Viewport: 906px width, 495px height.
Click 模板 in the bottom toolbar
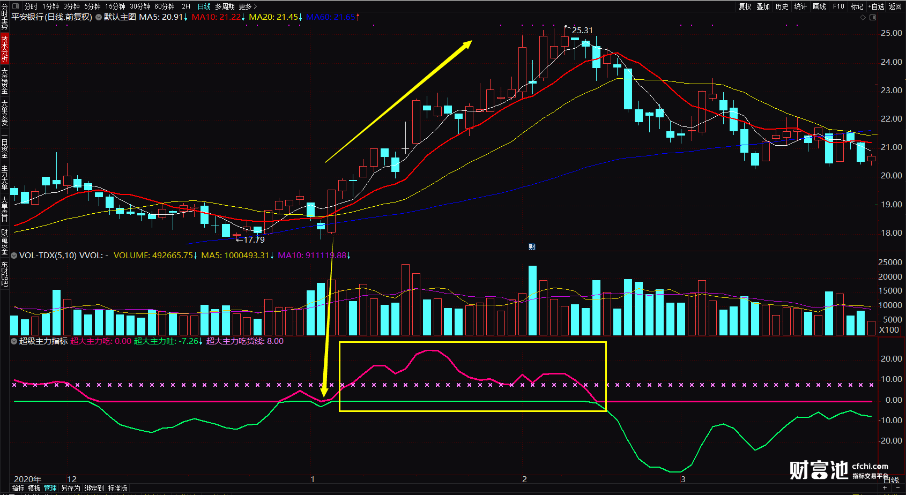click(34, 488)
